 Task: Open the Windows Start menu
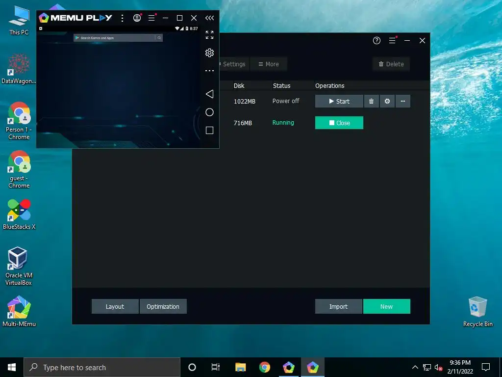coord(12,367)
